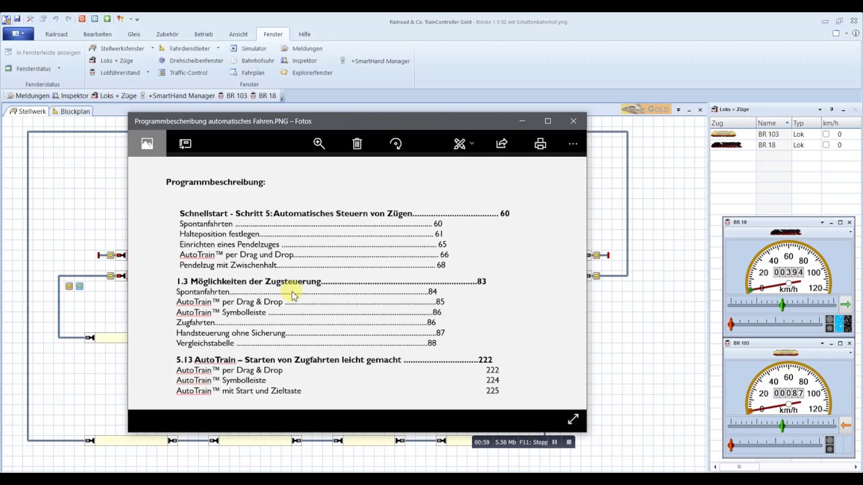The height and width of the screenshot is (485, 863).
Task: Switch to the Blockplan tab
Action: coord(71,112)
